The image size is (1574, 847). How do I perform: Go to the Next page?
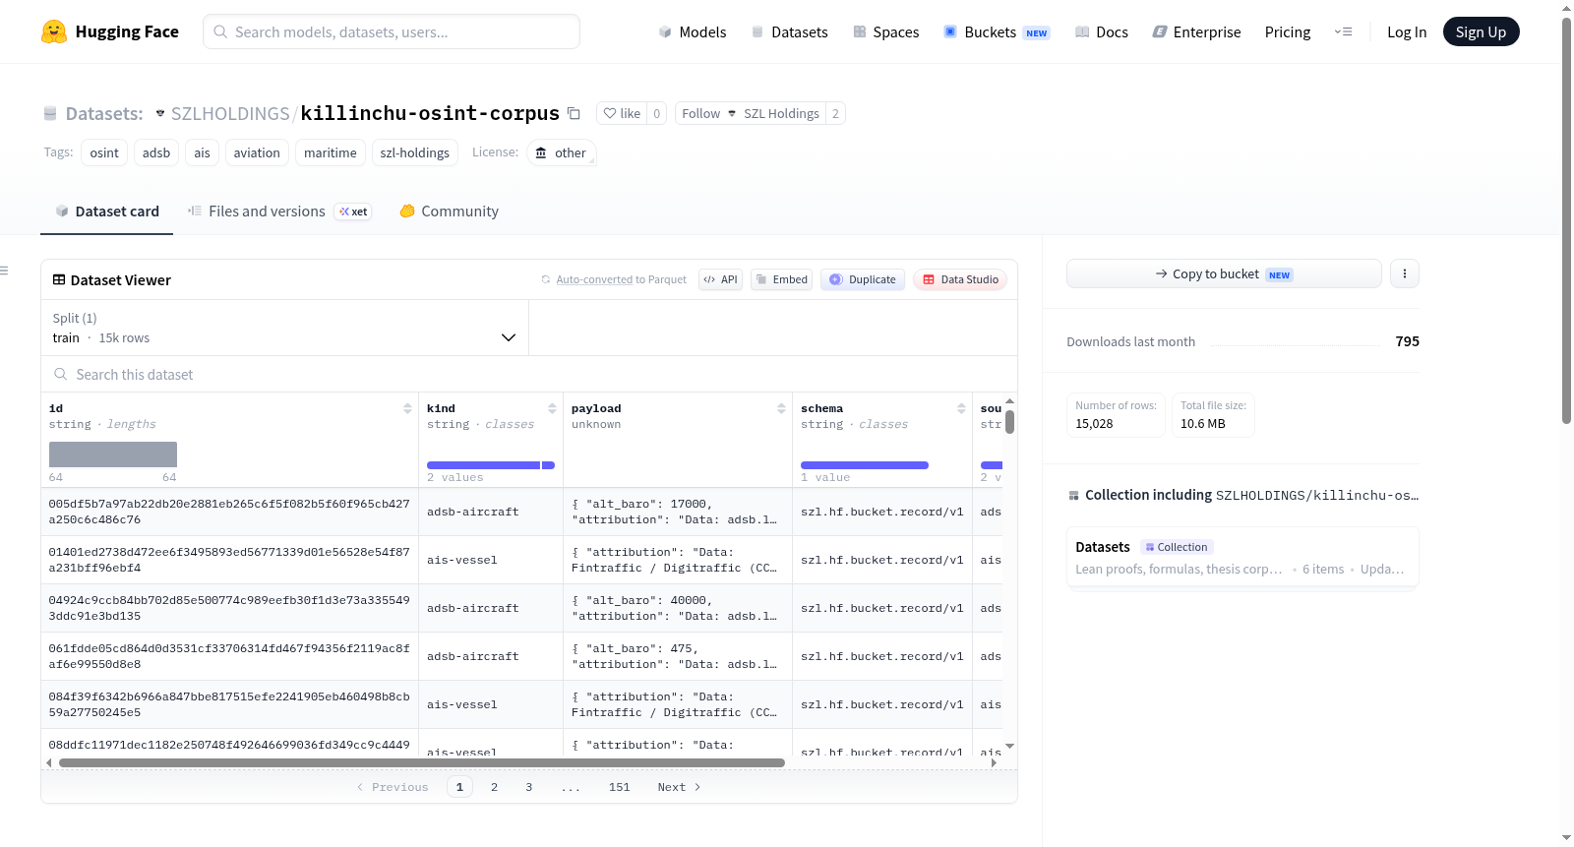679,787
